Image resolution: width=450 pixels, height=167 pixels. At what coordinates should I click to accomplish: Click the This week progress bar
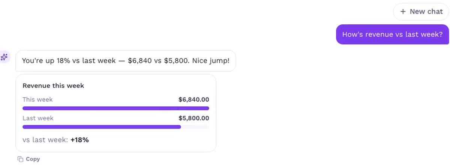pos(116,109)
